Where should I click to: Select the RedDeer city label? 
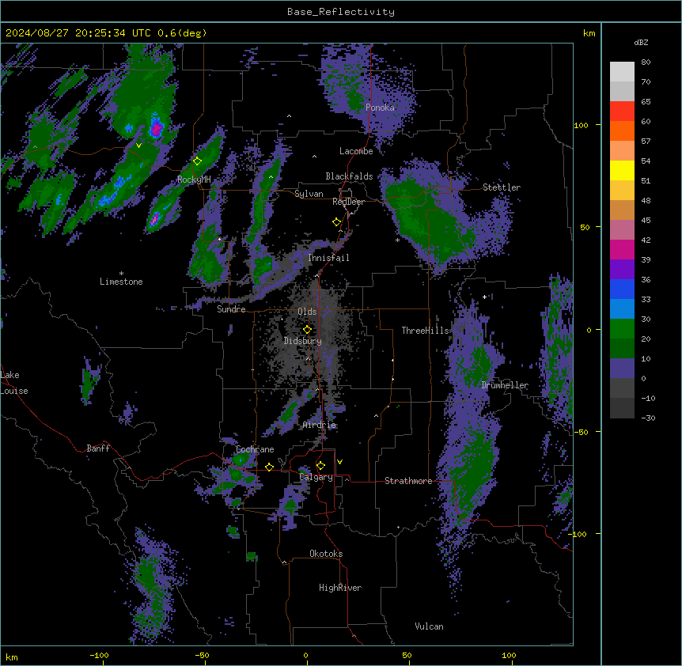[348, 202]
